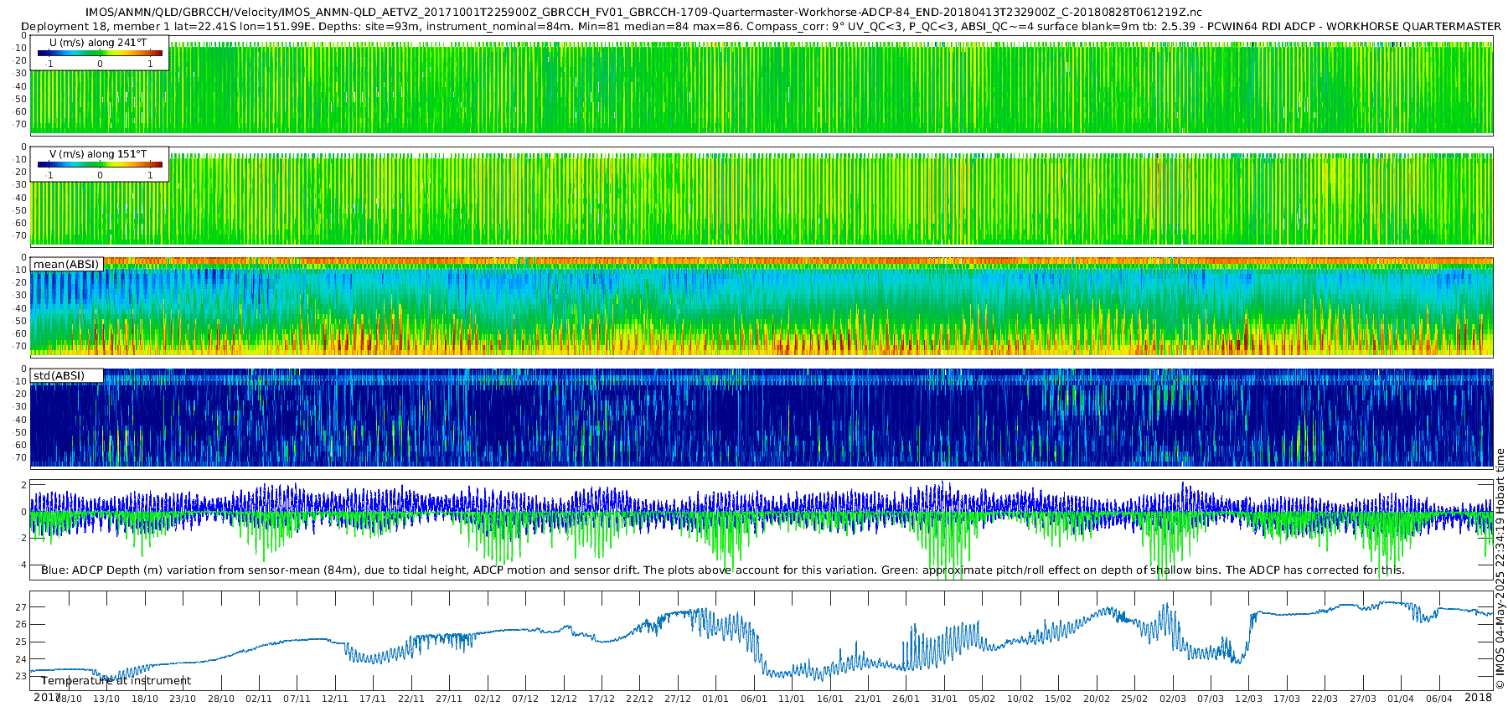This screenshot has width=1508, height=712.
Task: Click the '12/03' date tick
Action: coord(1249,699)
